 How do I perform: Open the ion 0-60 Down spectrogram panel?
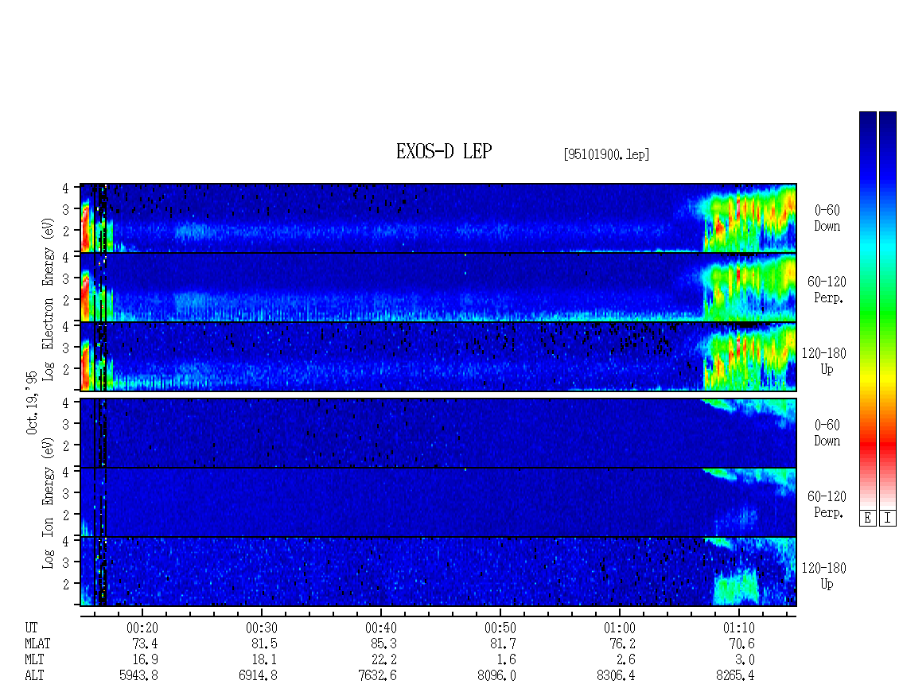(438, 433)
